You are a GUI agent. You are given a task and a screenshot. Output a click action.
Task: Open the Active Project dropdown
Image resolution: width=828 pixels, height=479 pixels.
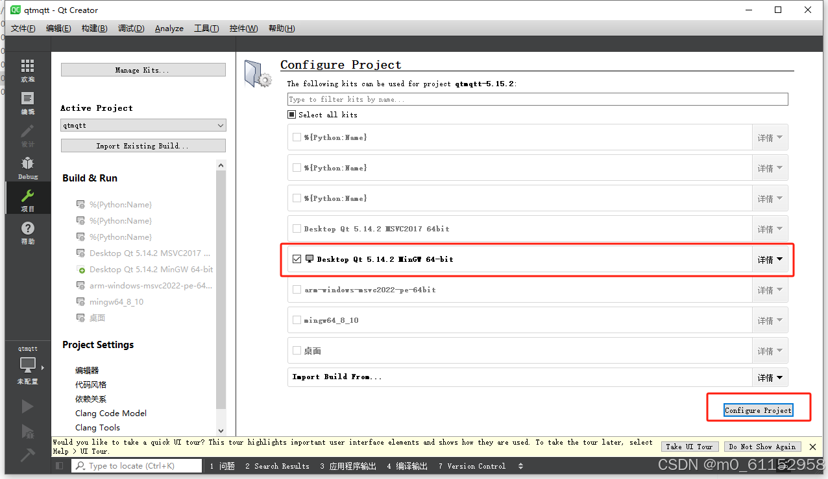point(143,124)
